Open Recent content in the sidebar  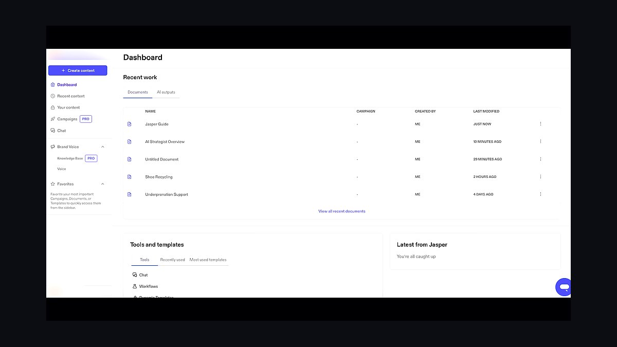coord(71,96)
